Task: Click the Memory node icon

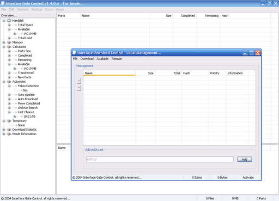Action: 9,42
